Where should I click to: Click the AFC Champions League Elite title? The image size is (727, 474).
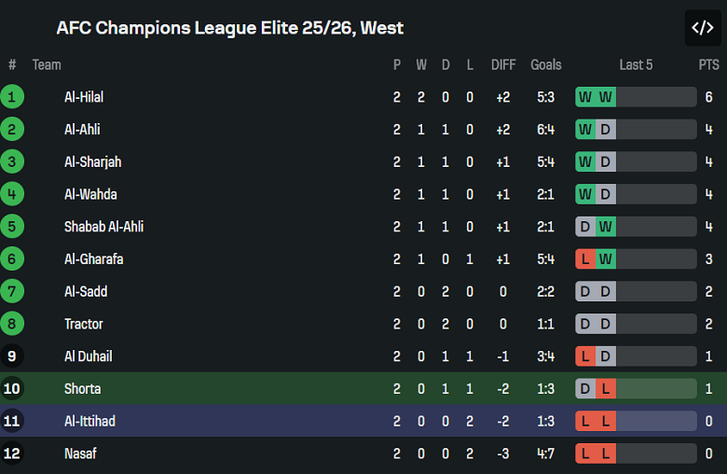(229, 28)
